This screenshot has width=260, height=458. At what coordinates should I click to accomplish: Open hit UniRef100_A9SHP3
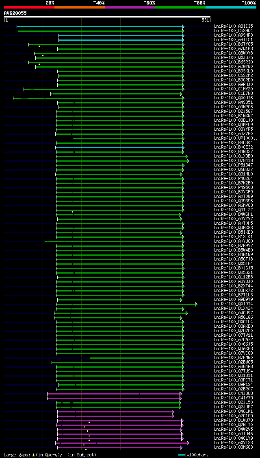[233, 35]
